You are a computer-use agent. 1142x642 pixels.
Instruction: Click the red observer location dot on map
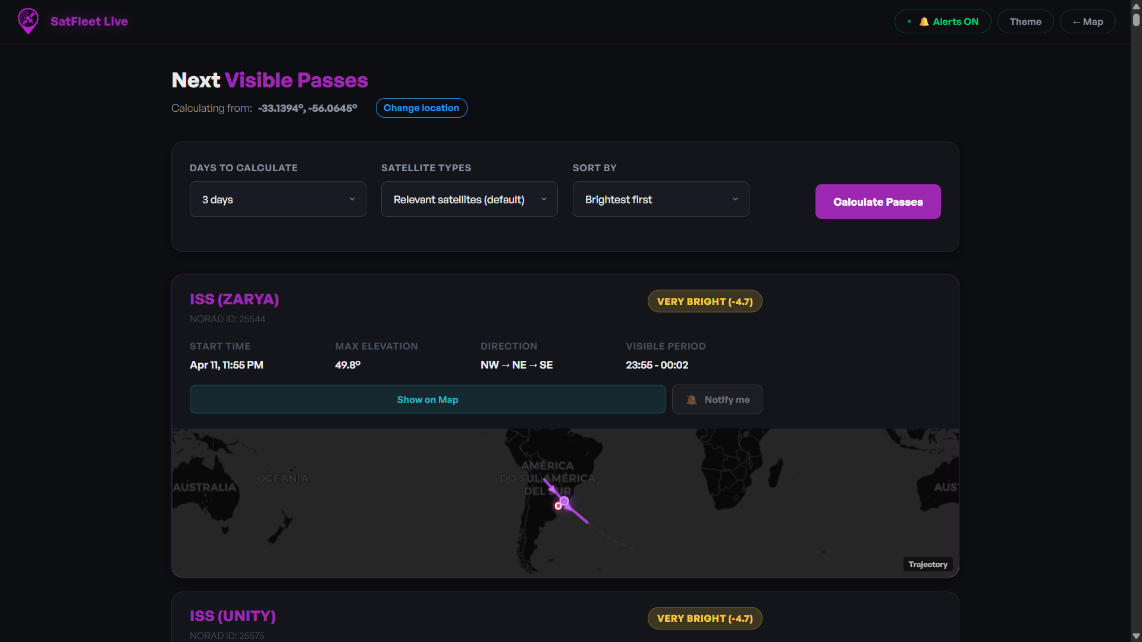[x=558, y=506]
